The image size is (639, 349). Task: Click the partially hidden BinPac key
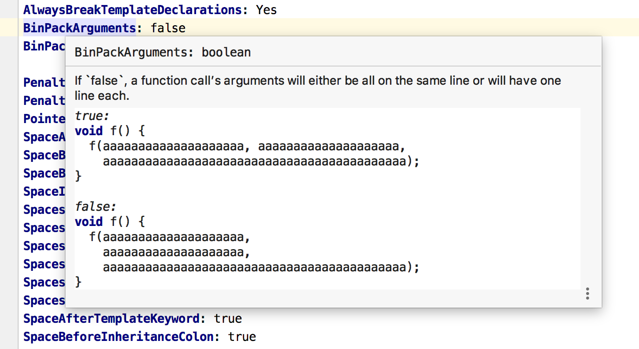[44, 46]
